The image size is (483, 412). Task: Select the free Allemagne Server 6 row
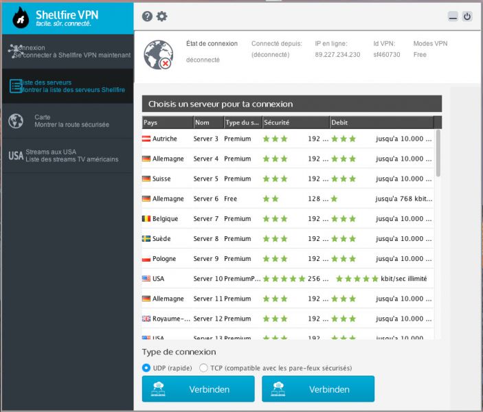[x=288, y=199]
